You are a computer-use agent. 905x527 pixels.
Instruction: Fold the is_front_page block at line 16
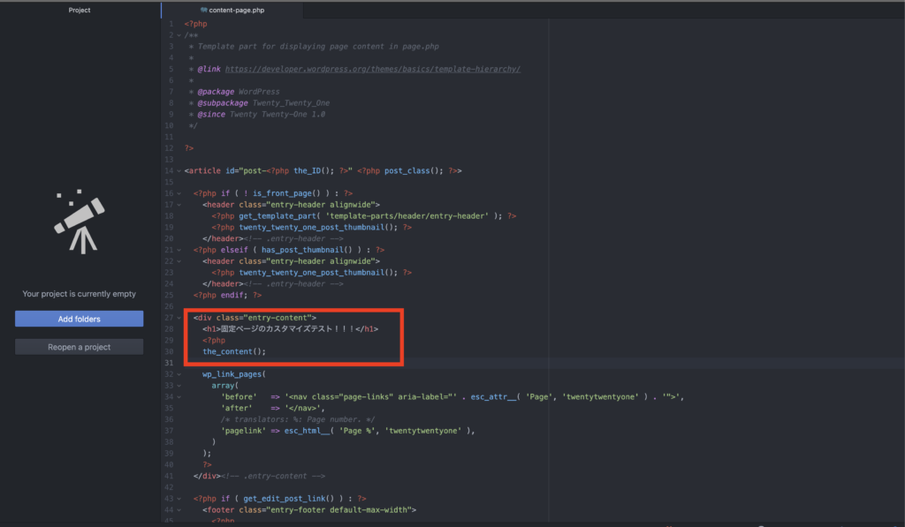point(179,193)
